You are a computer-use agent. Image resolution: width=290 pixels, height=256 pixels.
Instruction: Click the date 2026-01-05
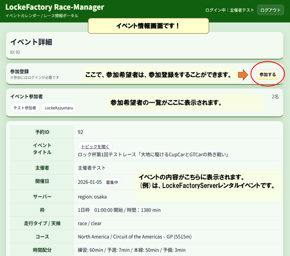pos(89,182)
